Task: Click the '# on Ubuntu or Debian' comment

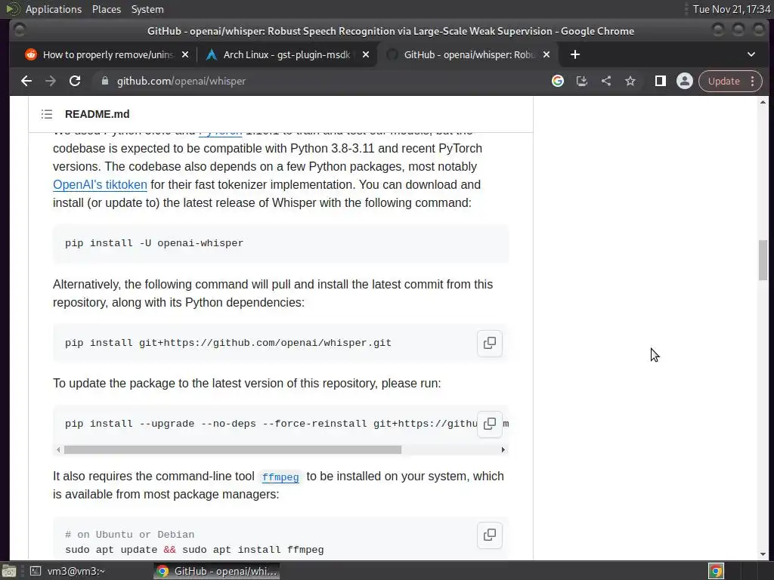Action: coord(129,535)
